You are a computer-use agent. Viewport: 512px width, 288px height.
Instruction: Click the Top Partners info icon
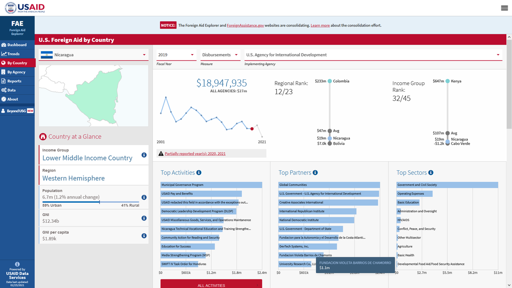315,173
